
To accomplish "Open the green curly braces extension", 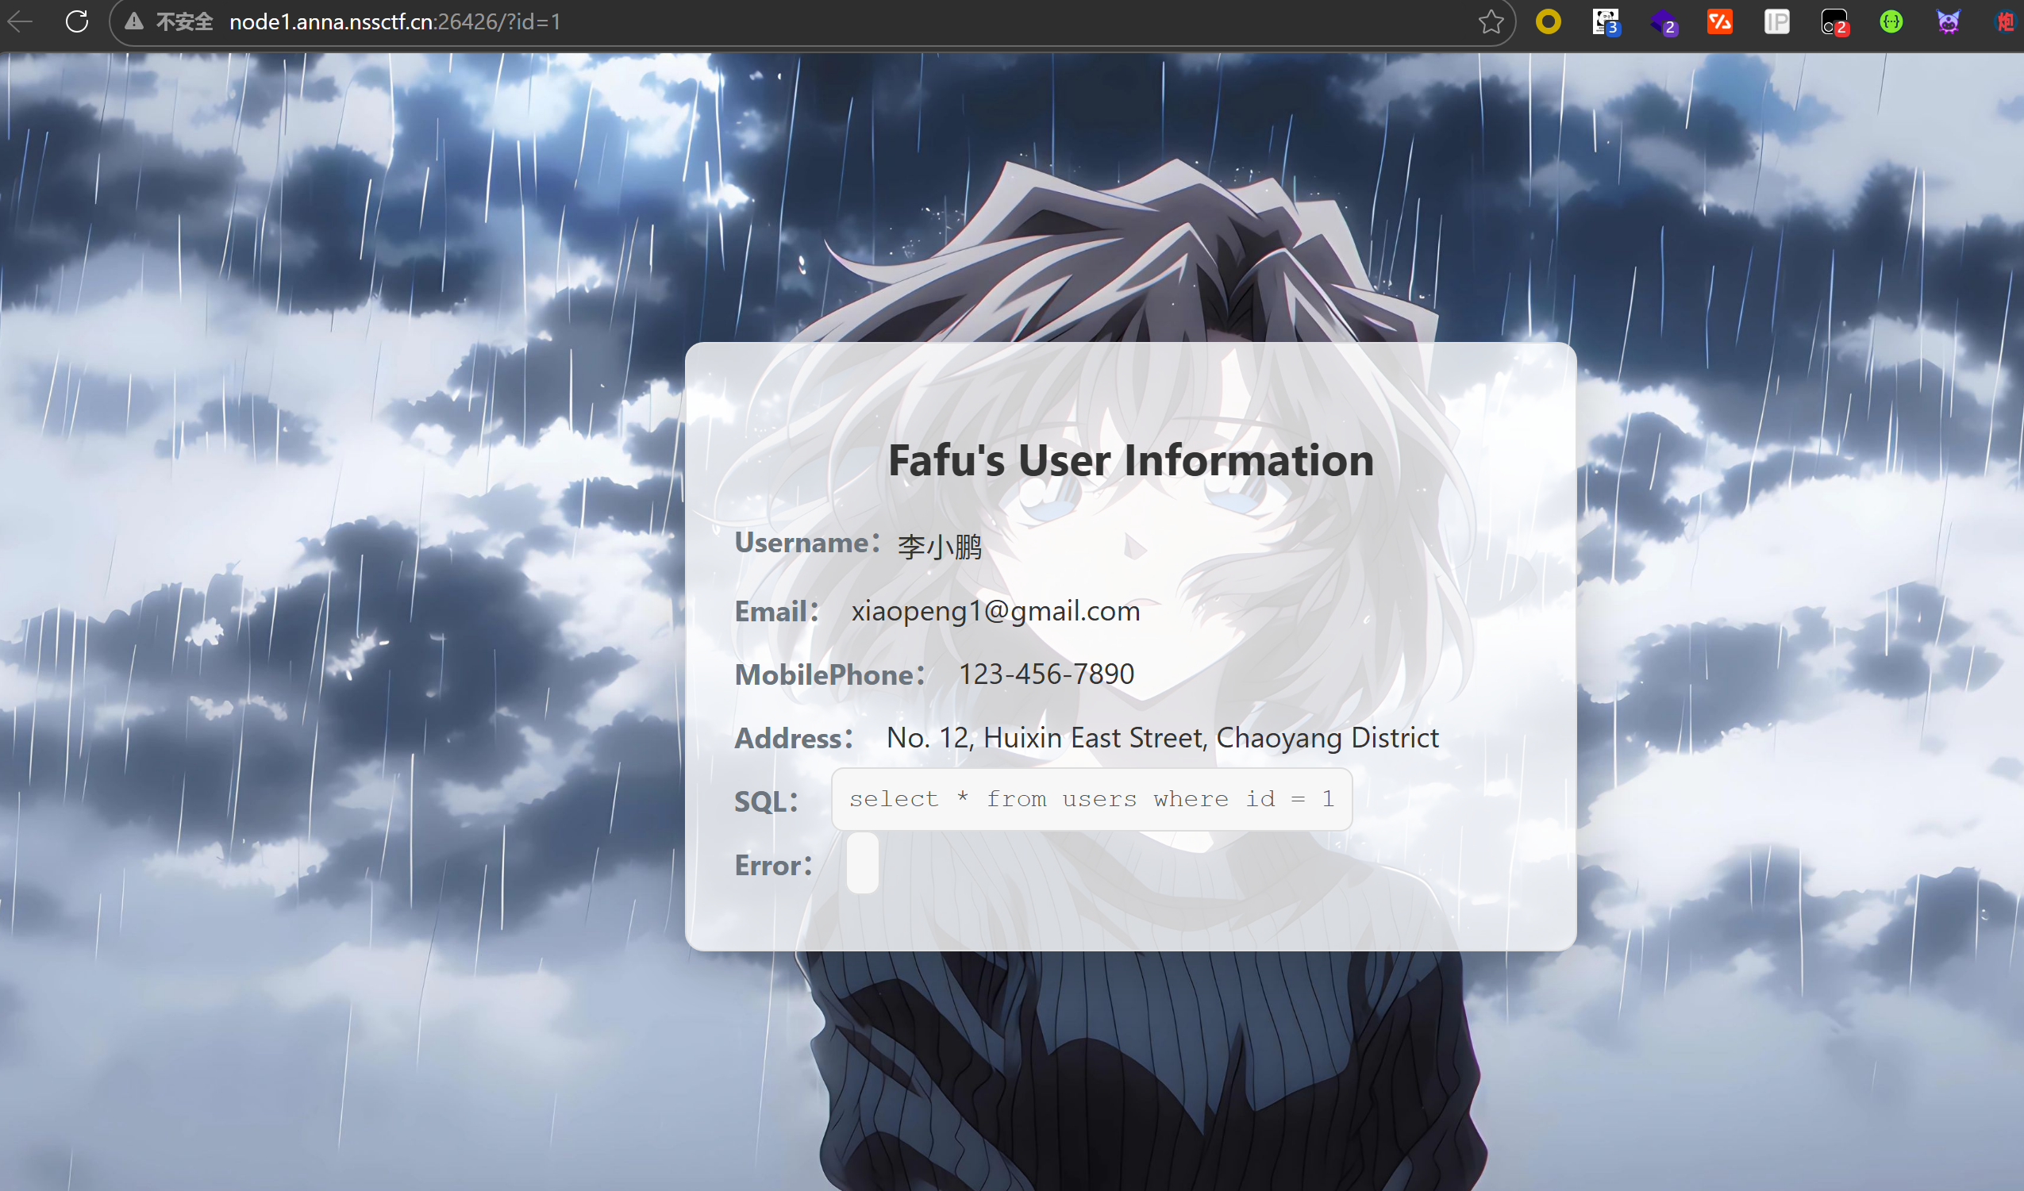I will [x=1891, y=21].
